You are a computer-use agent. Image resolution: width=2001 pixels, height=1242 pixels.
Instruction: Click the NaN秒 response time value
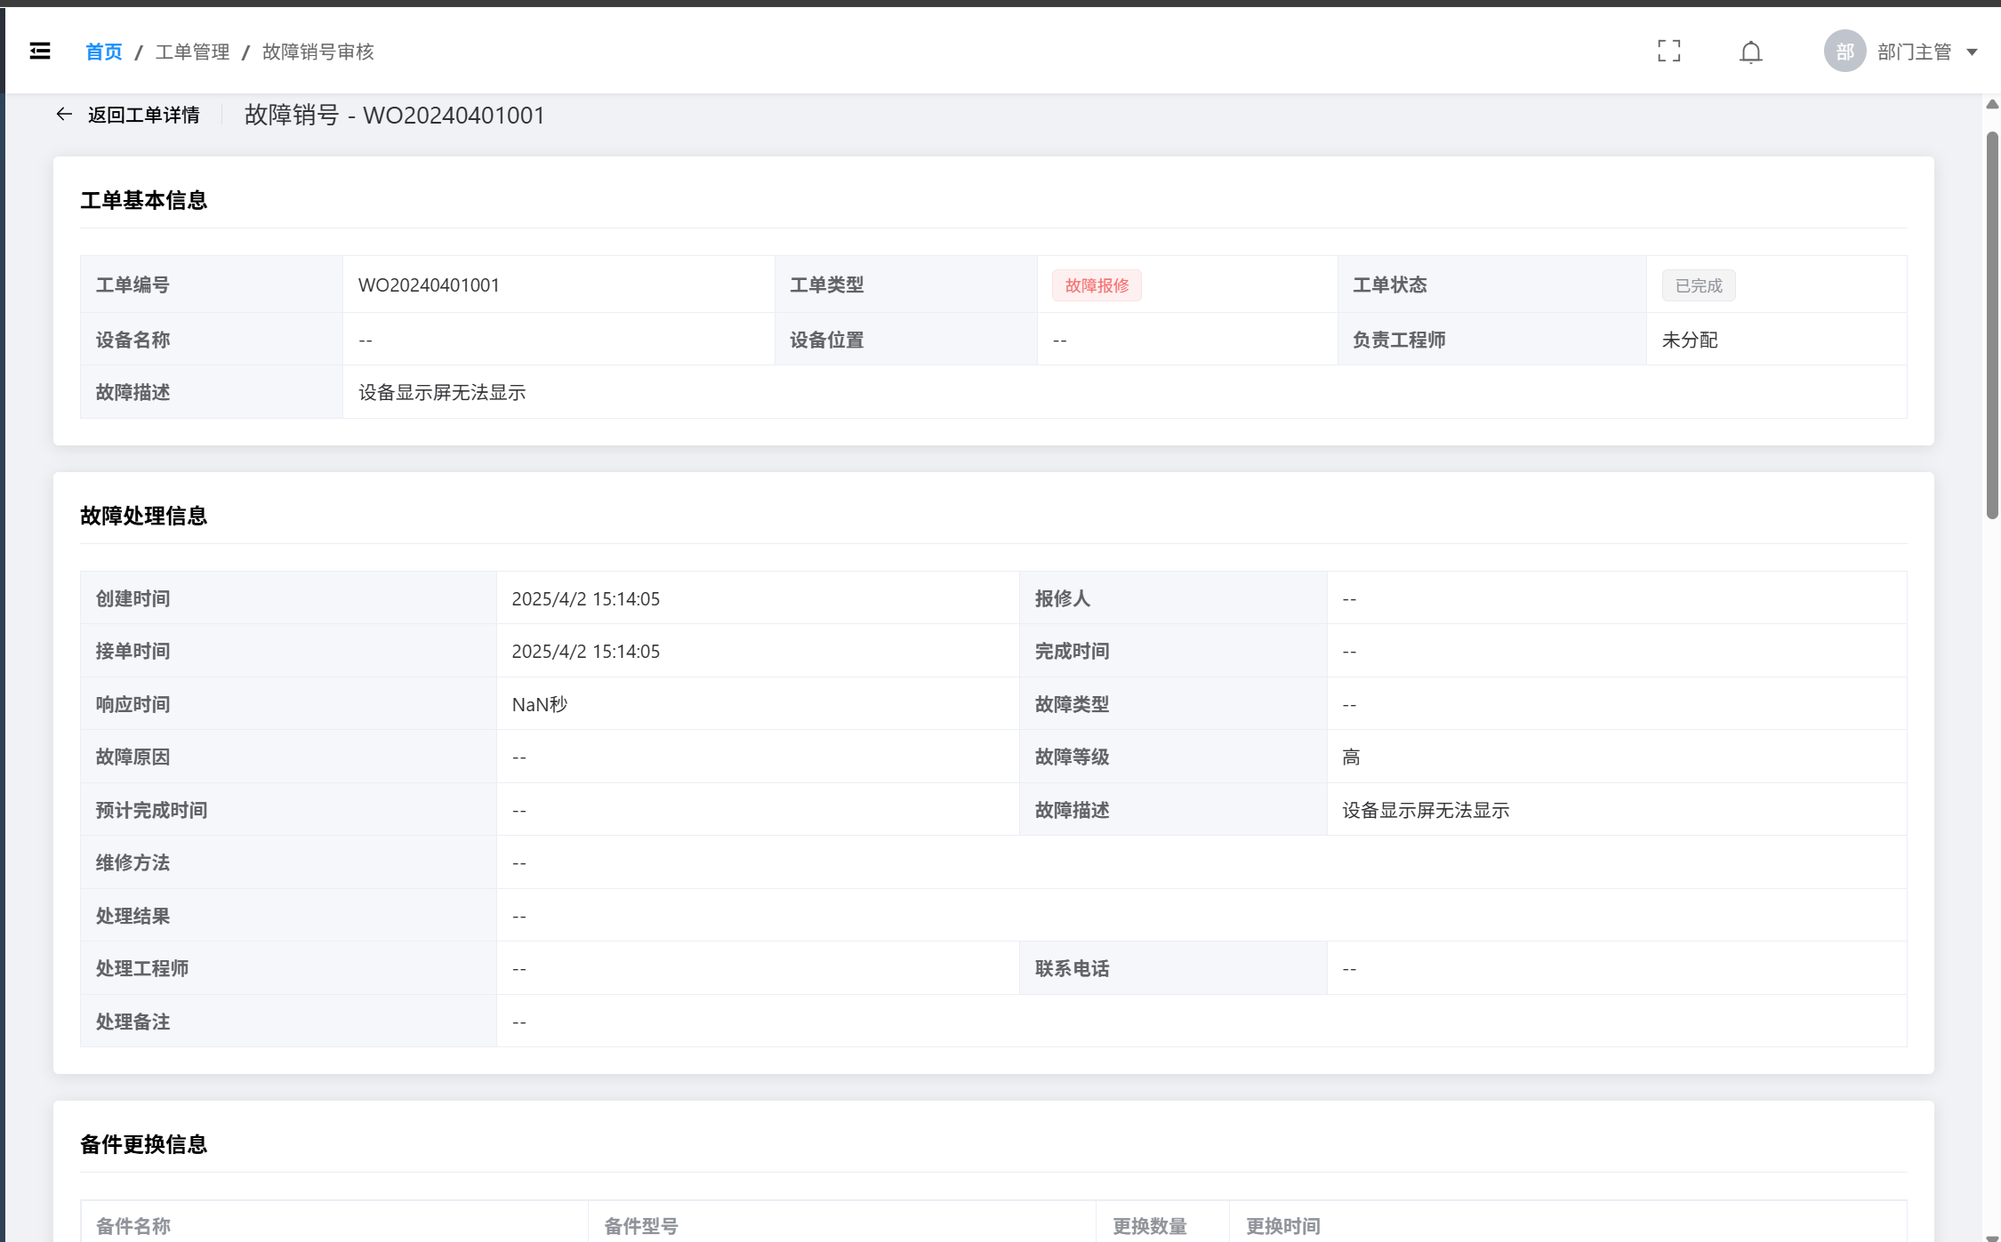(x=539, y=705)
